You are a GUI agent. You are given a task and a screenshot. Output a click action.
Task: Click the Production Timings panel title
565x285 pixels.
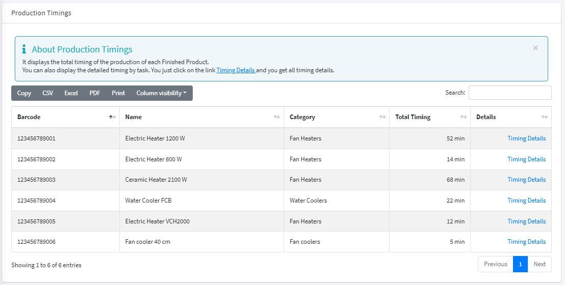point(41,13)
